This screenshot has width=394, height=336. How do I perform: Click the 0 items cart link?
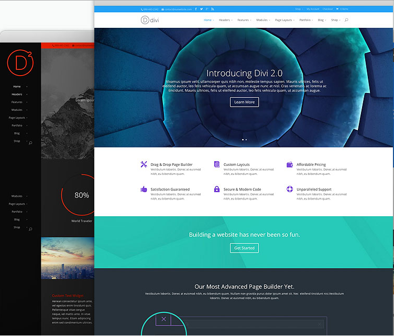coord(344,9)
